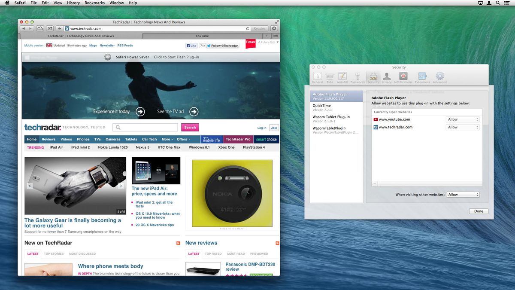
Task: Click the RSS icon beside New on TechRadar
Action: [178, 243]
